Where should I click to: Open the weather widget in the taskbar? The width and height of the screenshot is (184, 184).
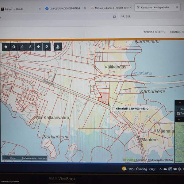tap(135, 169)
